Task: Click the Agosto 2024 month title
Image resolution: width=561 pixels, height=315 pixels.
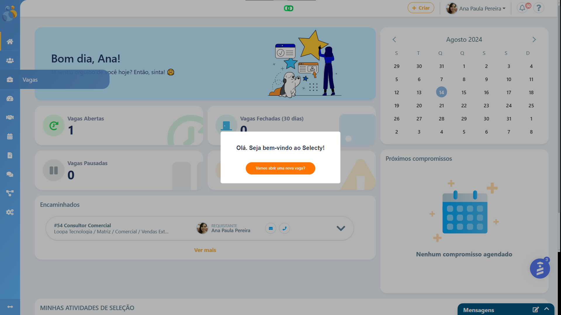Action: 464,39
